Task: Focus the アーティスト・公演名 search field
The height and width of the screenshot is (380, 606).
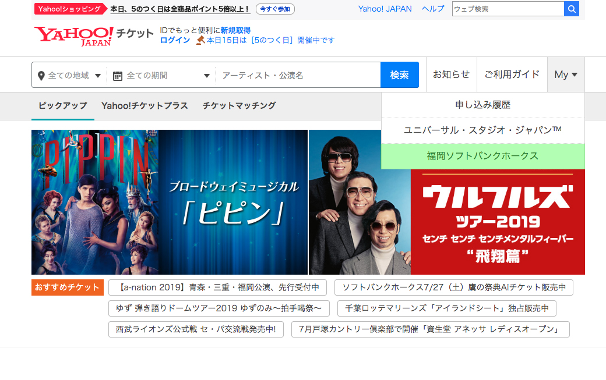Action: [298, 75]
